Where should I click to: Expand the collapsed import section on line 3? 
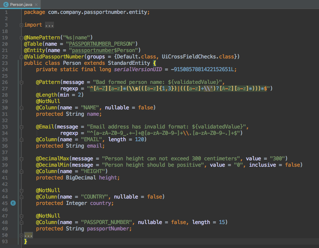[21, 25]
